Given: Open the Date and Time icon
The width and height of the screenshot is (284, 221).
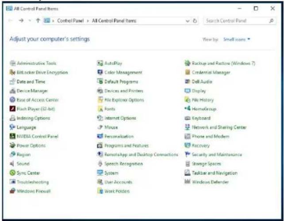Looking at the screenshot, I should tap(12, 82).
